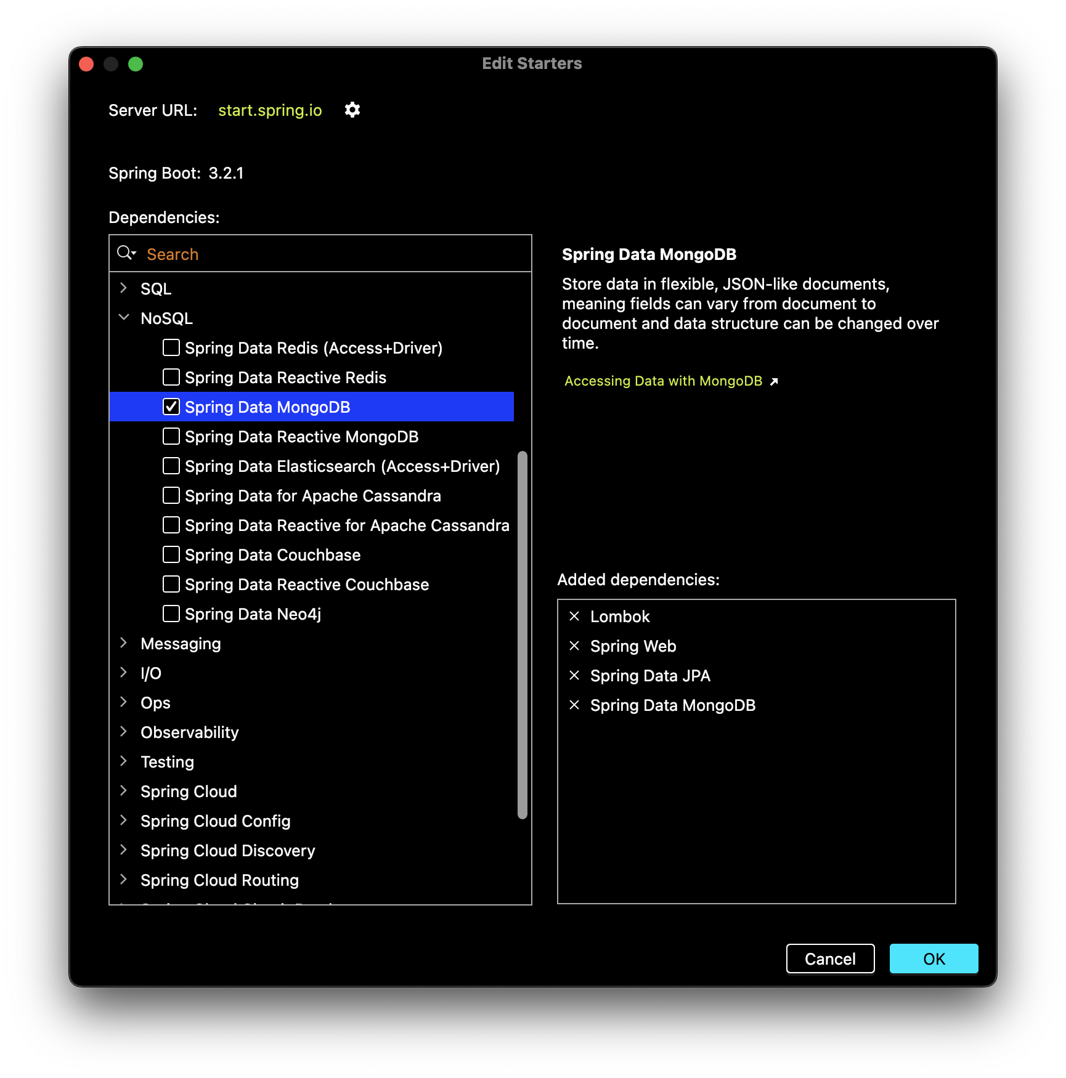Expand the Spring Cloud category
1066x1078 pixels.
coord(123,790)
